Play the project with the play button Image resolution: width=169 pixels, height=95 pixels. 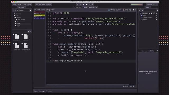(78, 4)
